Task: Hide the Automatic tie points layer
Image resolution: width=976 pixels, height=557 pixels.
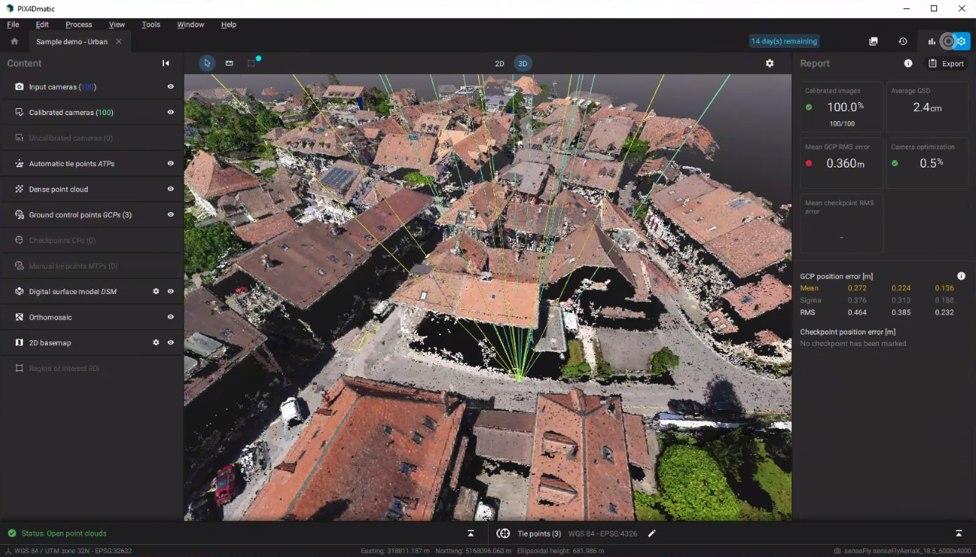Action: [x=171, y=163]
